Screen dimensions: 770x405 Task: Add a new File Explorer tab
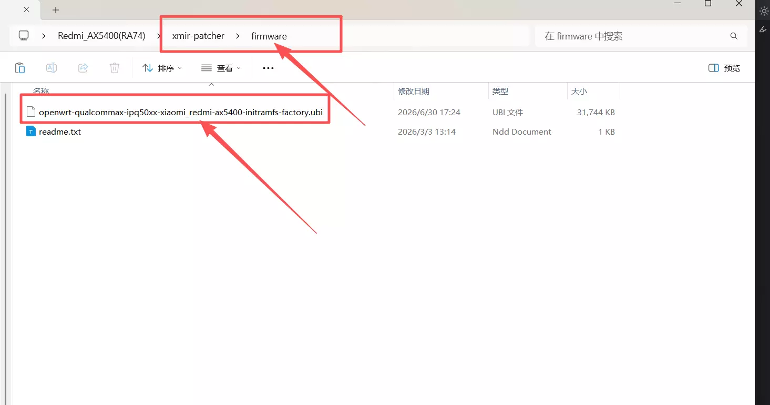[x=56, y=10]
